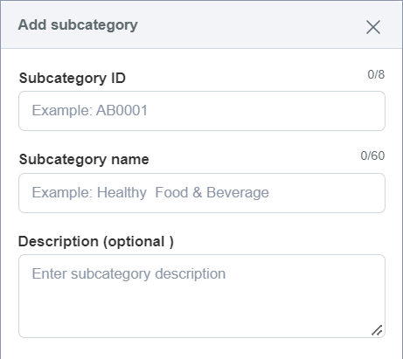Click the Subcategory name label
Viewport: 403px width, 359px height.
tap(84, 160)
